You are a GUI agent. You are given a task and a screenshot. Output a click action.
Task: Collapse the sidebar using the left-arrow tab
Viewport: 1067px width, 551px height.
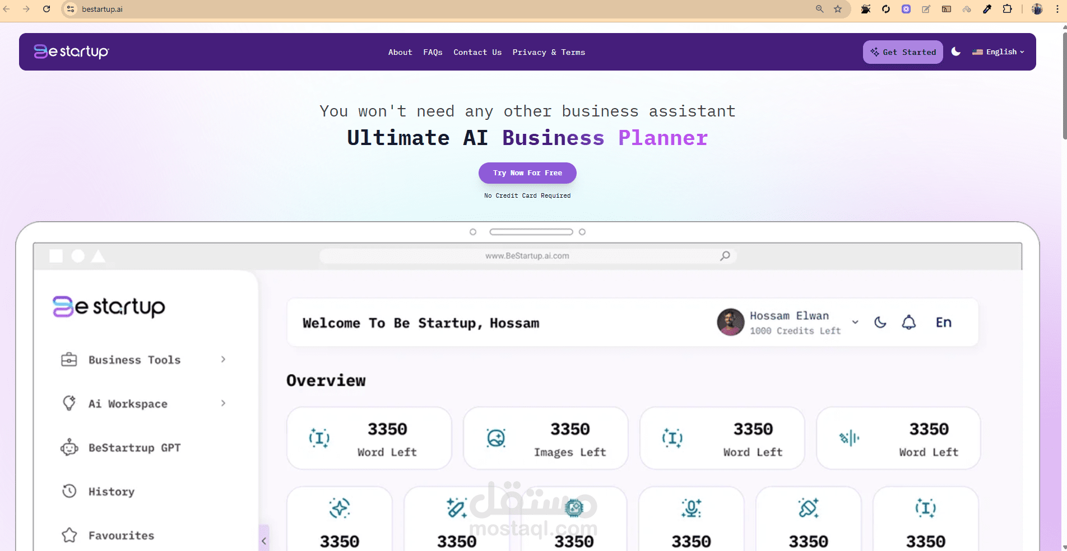point(264,540)
